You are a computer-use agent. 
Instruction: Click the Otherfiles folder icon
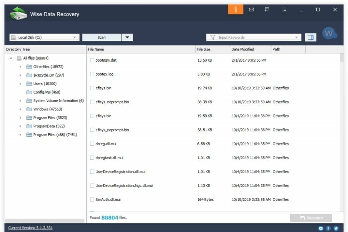click(x=29, y=66)
